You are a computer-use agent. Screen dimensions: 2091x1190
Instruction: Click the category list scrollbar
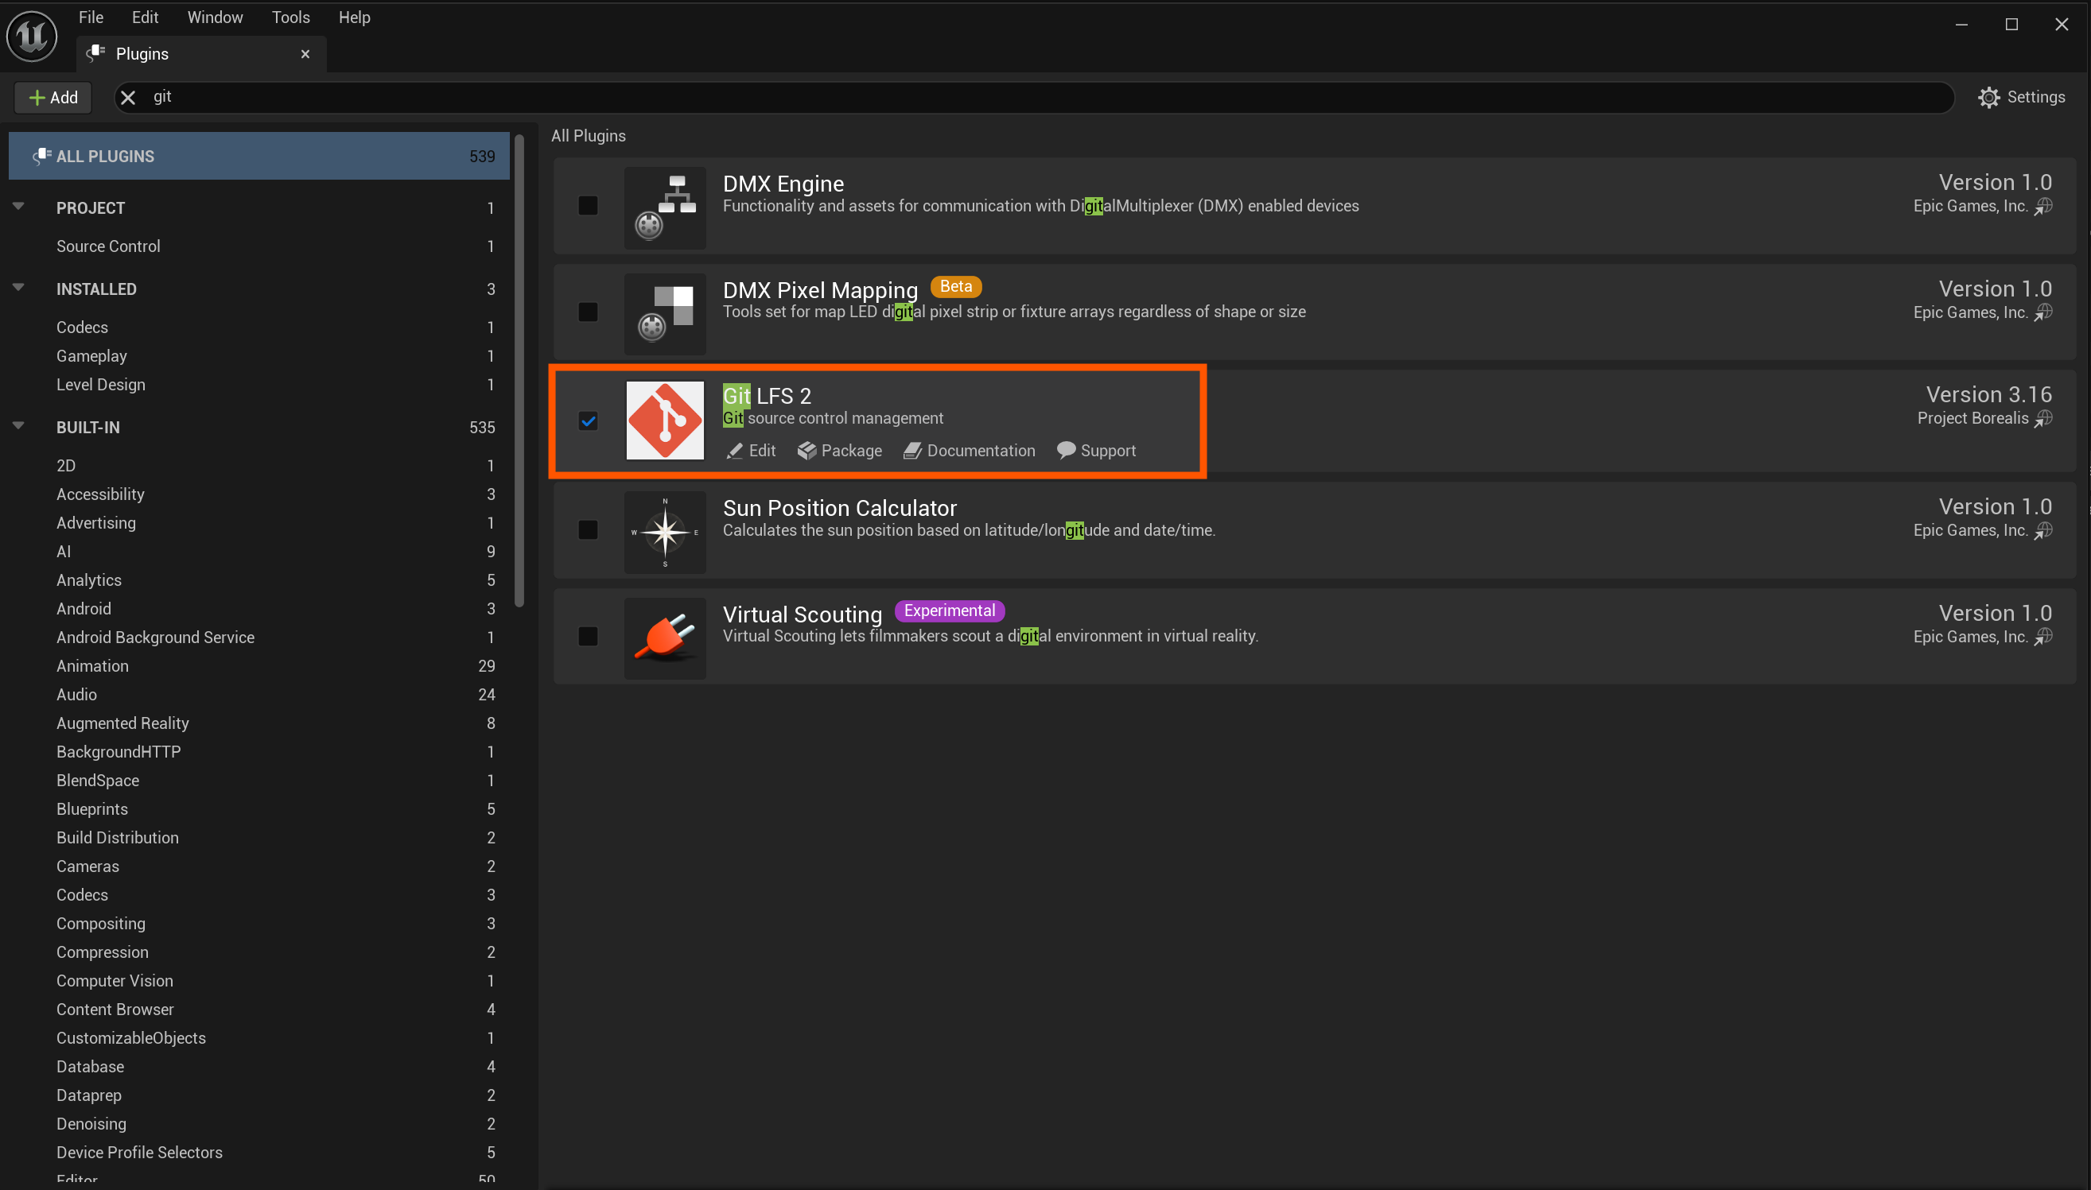click(519, 372)
